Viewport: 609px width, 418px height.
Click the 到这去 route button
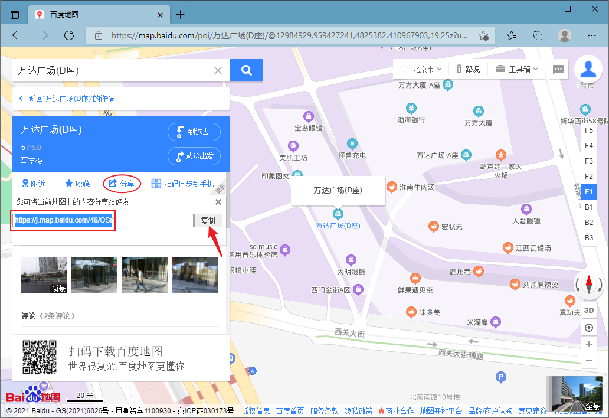click(194, 132)
